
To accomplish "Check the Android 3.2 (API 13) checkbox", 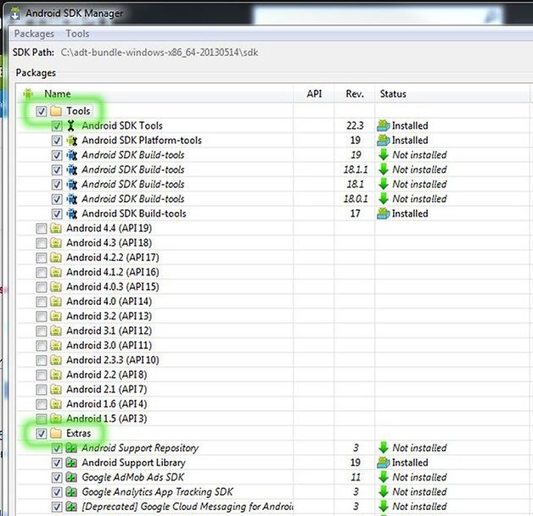I will click(41, 317).
